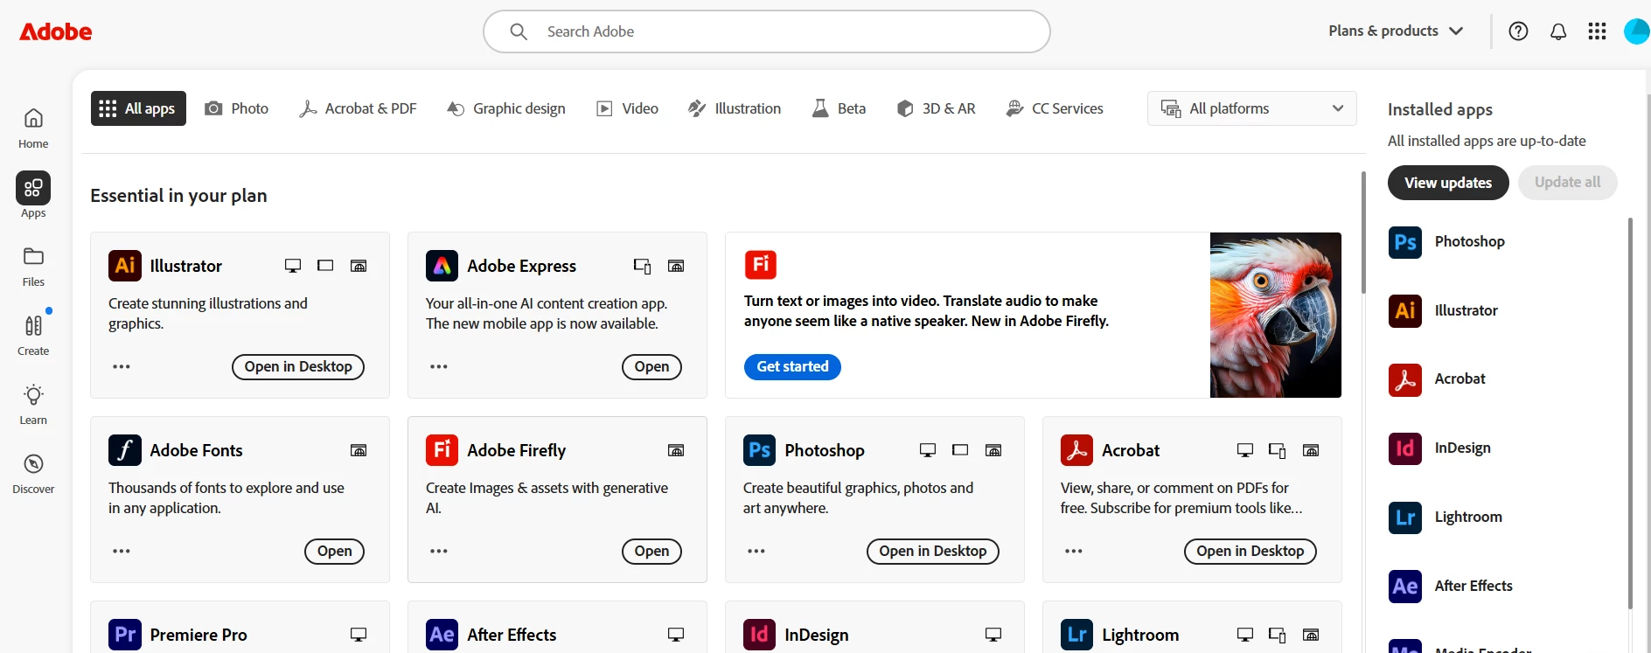The width and height of the screenshot is (1651, 653).
Task: Click the Acrobat card app icon
Action: pos(1077,450)
